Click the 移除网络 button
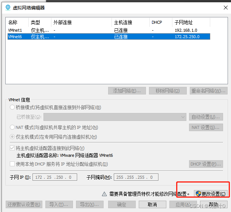Viewport: 231px width, 212px height. 168,91
